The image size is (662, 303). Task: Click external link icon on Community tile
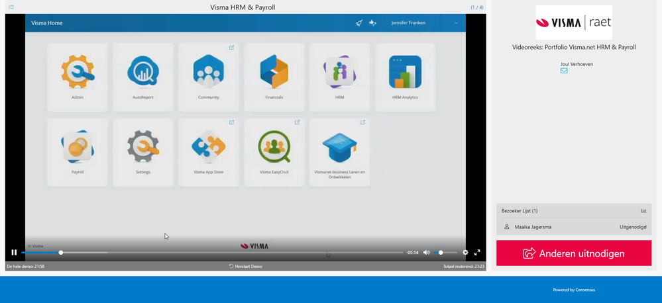tap(231, 48)
